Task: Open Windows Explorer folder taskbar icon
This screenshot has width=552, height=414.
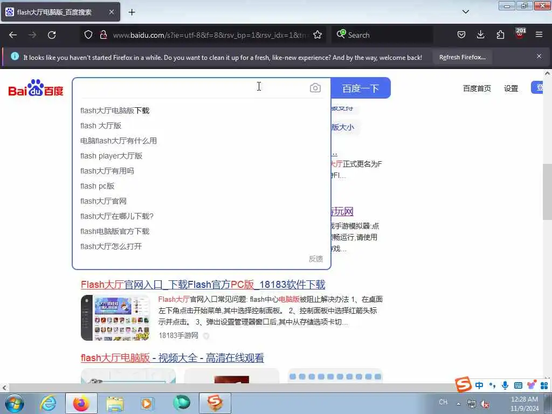Action: pyautogui.click(x=115, y=403)
